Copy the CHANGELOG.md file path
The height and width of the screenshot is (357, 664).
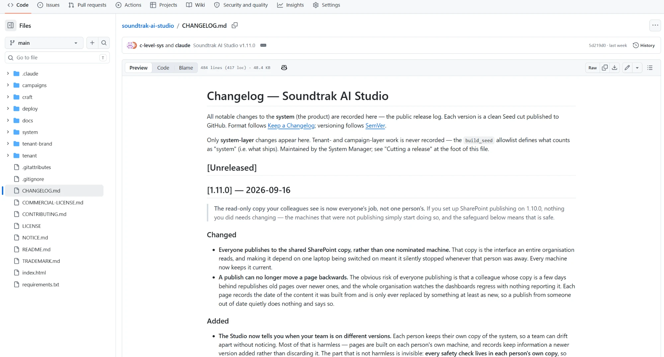coord(235,26)
